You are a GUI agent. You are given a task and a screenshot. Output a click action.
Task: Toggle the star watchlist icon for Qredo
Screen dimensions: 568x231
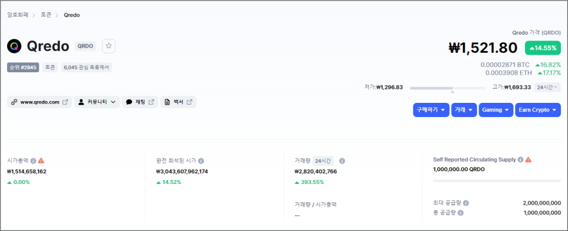109,46
